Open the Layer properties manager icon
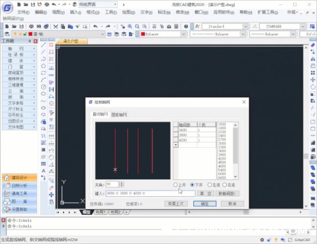317x244 pixels. tap(7, 34)
